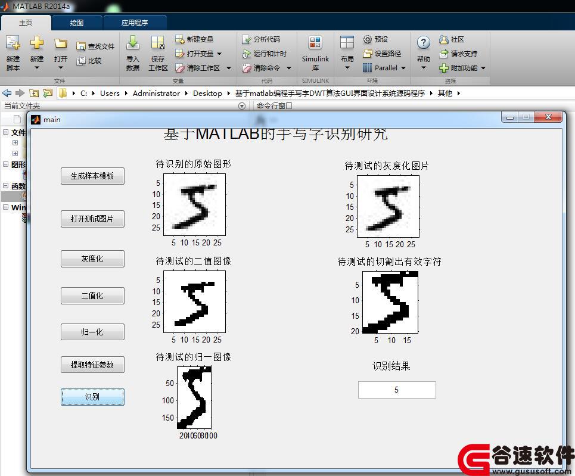The image size is (575, 476).
Task: Click the Forward arrow in the address bar
Action: pyautogui.click(x=20, y=93)
